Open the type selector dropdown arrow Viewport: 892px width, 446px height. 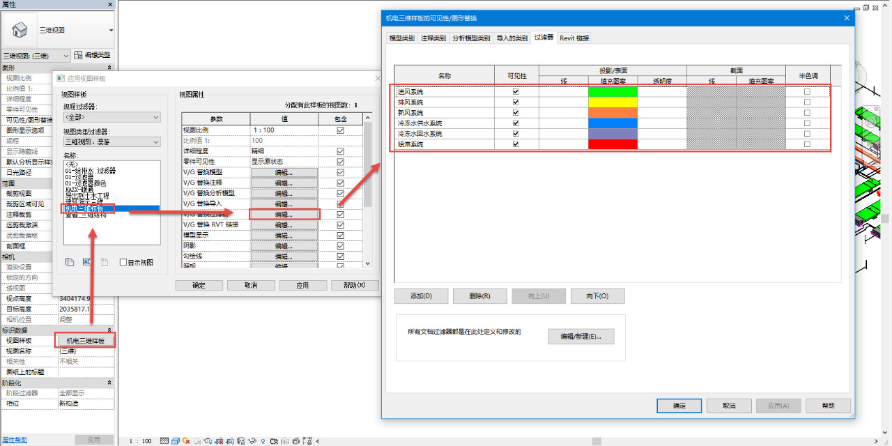[111, 30]
